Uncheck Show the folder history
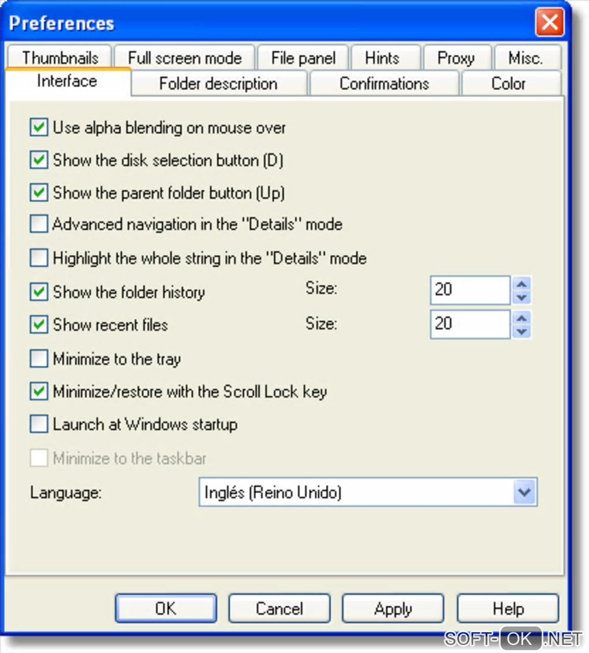Image resolution: width=589 pixels, height=653 pixels. point(39,292)
